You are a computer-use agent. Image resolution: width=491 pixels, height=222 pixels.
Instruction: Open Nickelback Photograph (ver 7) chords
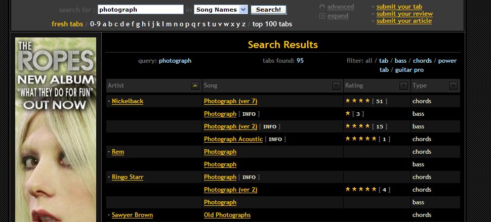[230, 101]
